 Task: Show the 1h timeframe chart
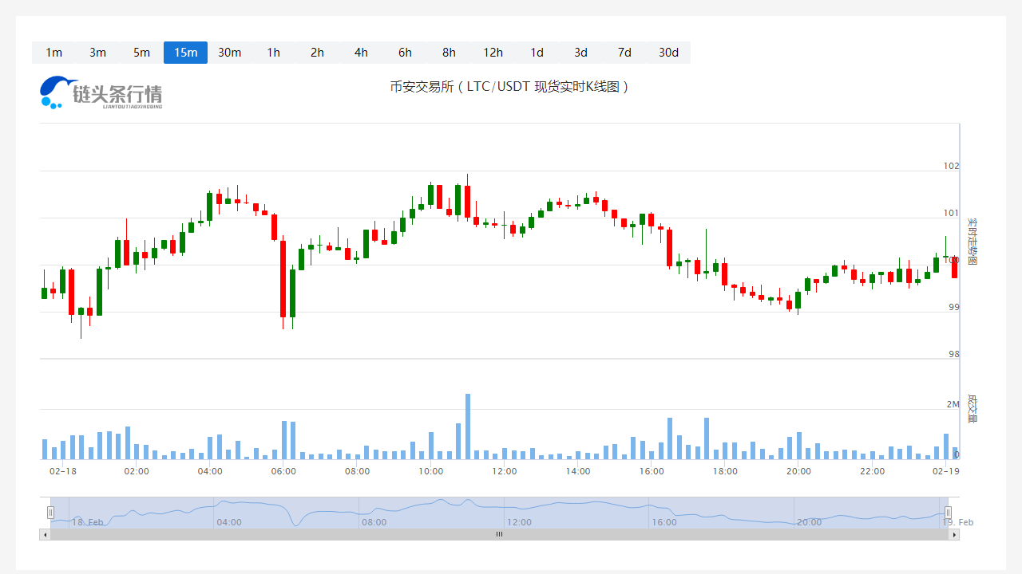tap(273, 53)
